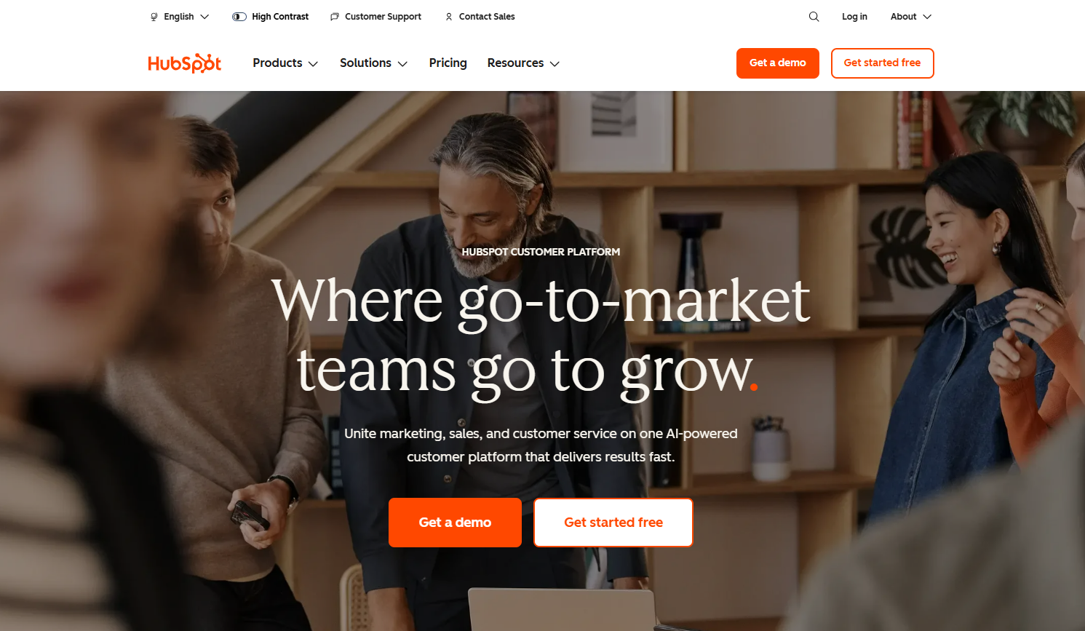Click the globe language icon

pyautogui.click(x=154, y=17)
